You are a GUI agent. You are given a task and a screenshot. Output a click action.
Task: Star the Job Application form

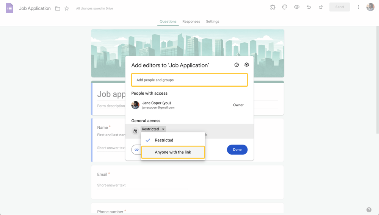(x=67, y=8)
